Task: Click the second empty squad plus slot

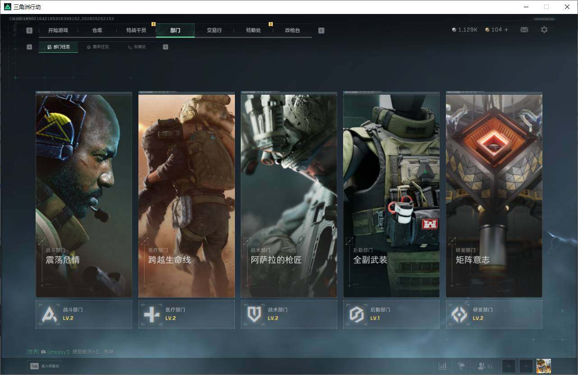Action: click(x=526, y=366)
